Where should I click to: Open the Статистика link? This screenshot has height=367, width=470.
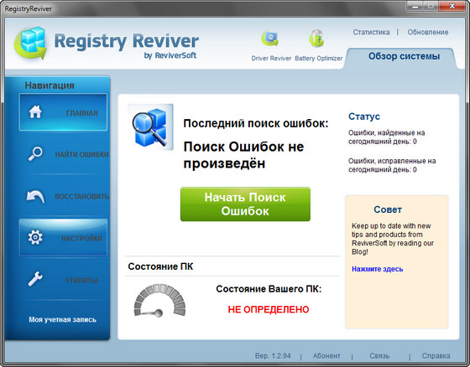pos(371,32)
